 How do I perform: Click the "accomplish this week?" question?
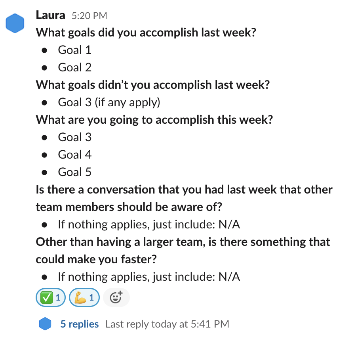[154, 120]
